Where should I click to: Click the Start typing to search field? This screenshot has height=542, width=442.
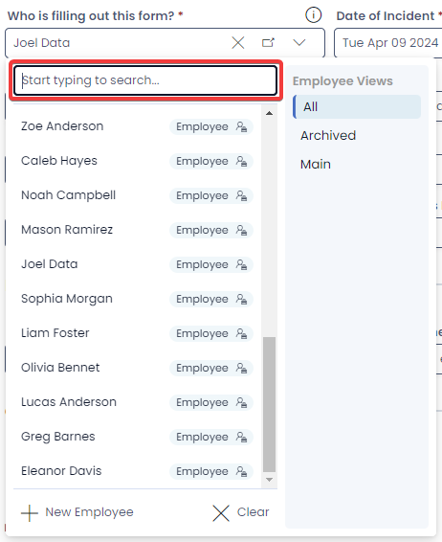tap(145, 80)
